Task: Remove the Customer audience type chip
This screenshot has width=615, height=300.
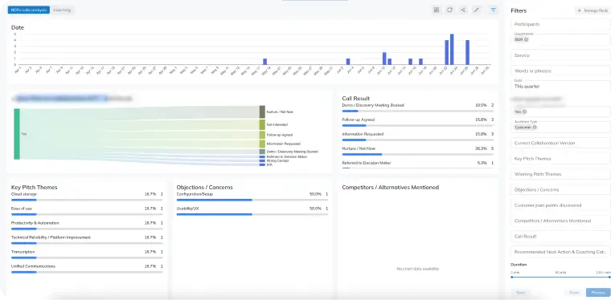Action: point(534,127)
